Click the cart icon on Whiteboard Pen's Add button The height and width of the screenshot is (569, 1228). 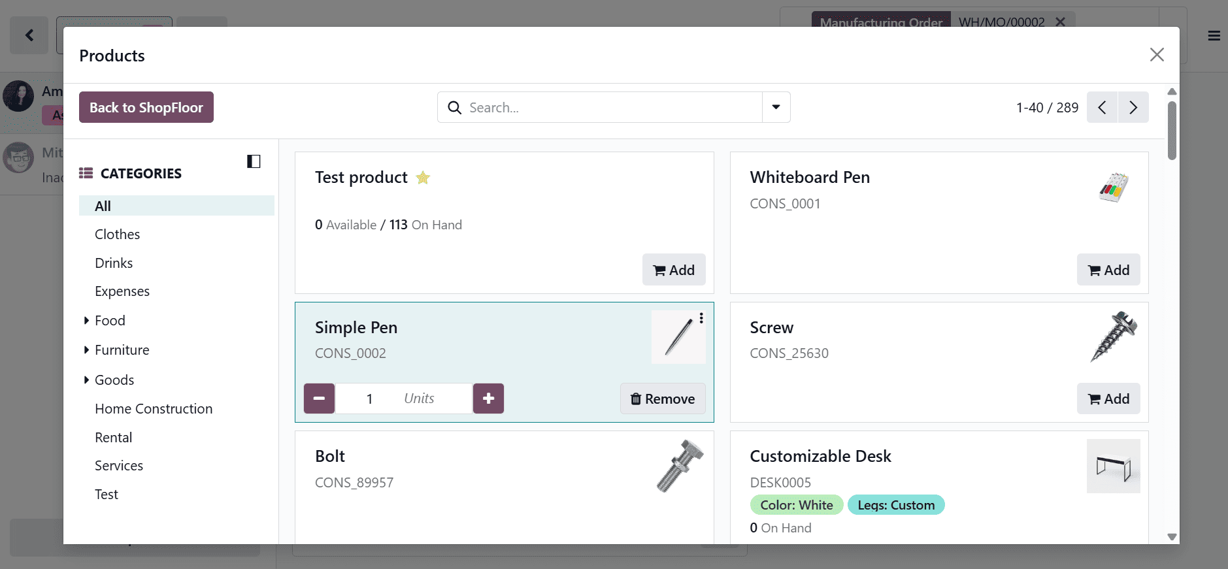[x=1093, y=270]
